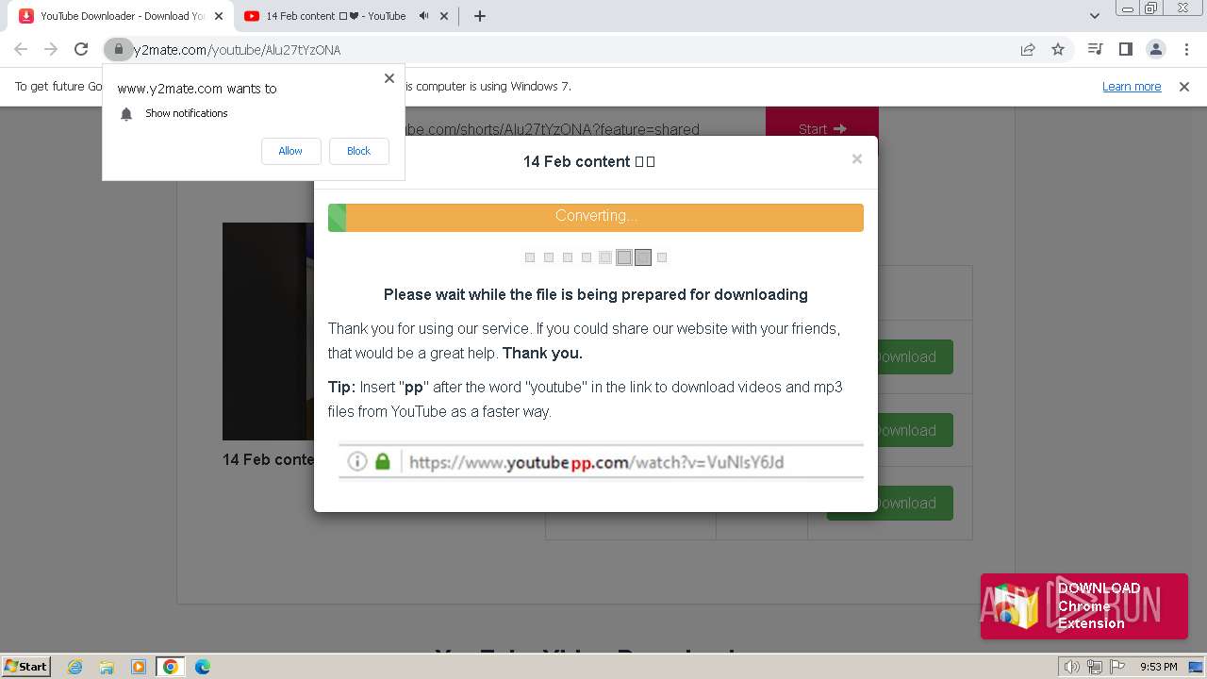Block notifications from y2mate.com
Image resolution: width=1207 pixels, height=679 pixels.
(358, 151)
